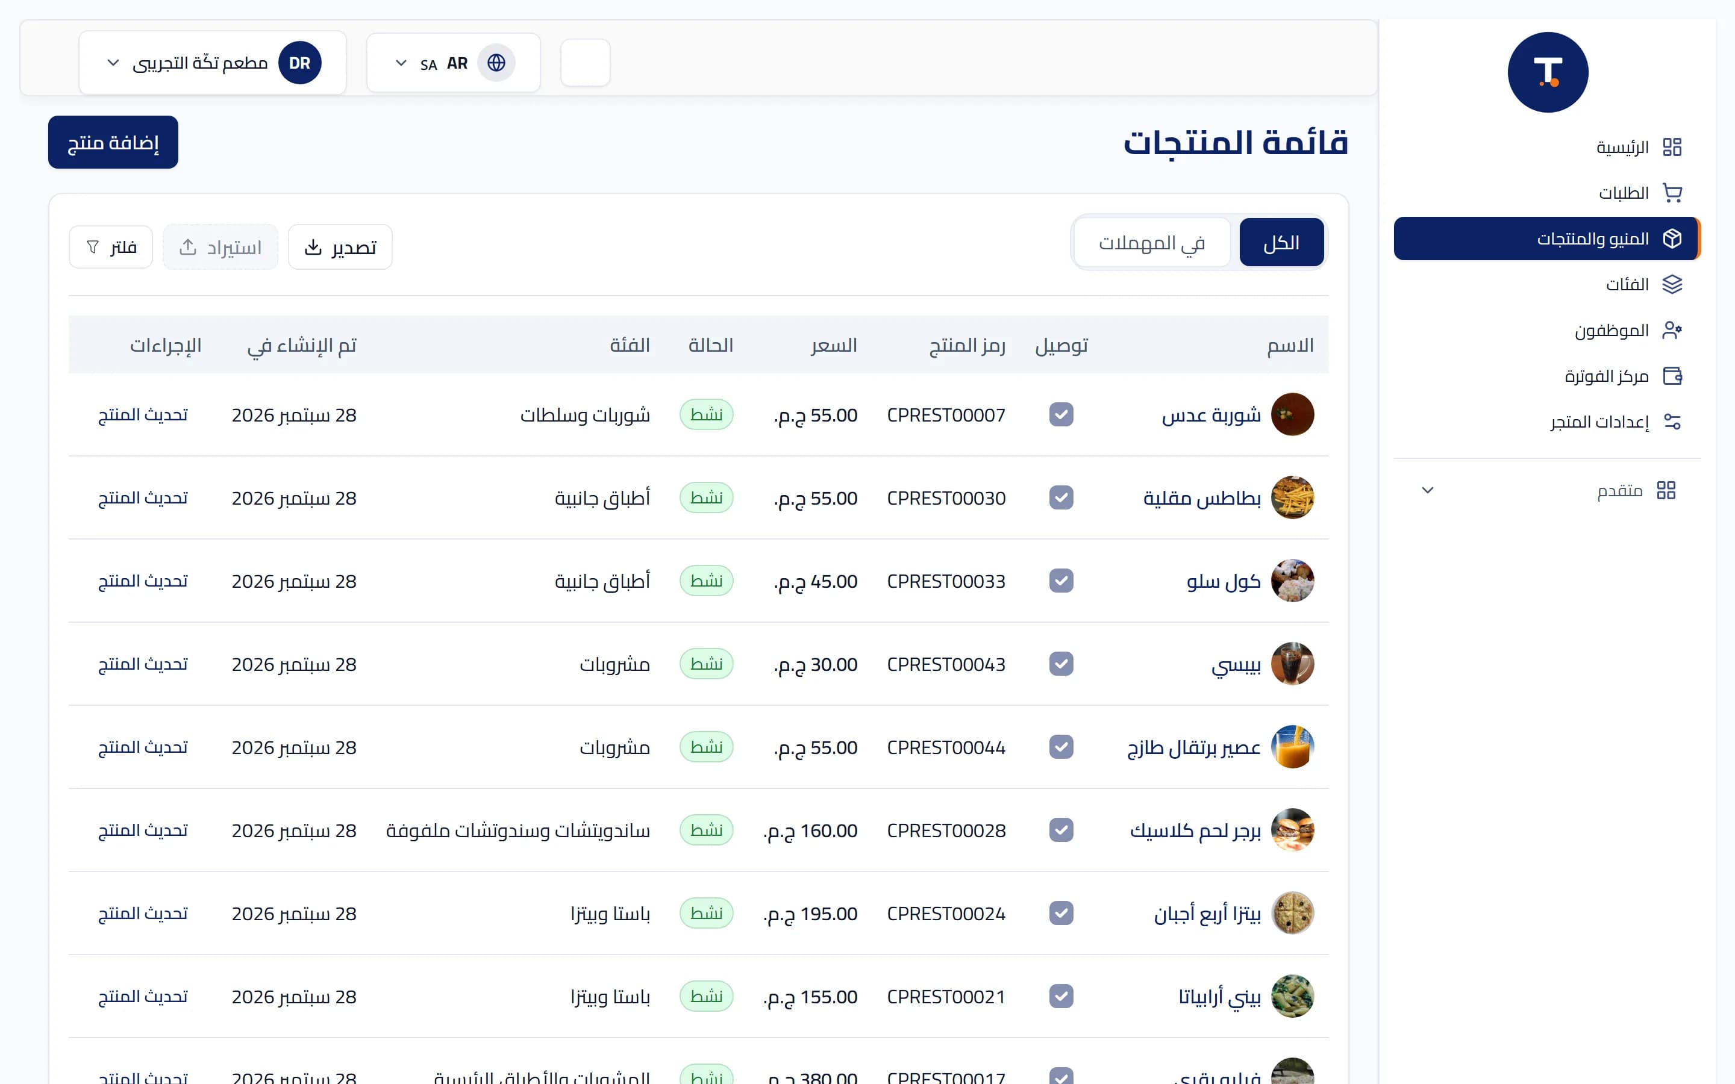Click the نشط status badge for بيبسي
Viewport: 1735px width, 1084px height.
(x=706, y=664)
